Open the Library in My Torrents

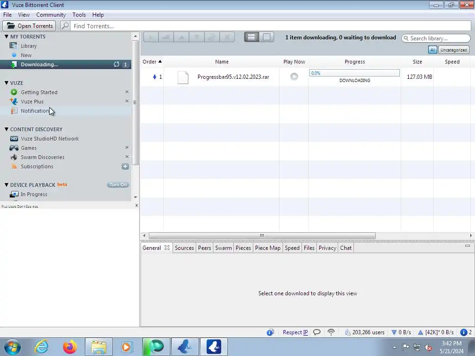tap(28, 46)
